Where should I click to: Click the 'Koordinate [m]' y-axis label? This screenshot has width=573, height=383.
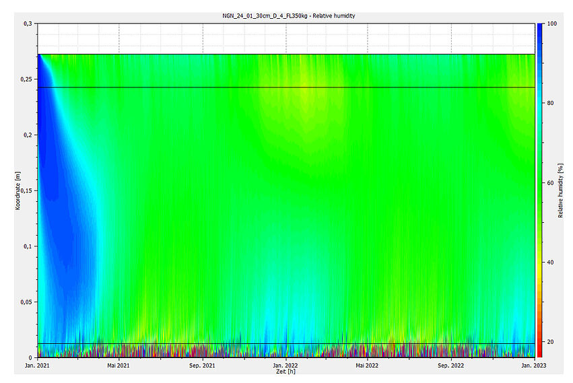coord(18,190)
